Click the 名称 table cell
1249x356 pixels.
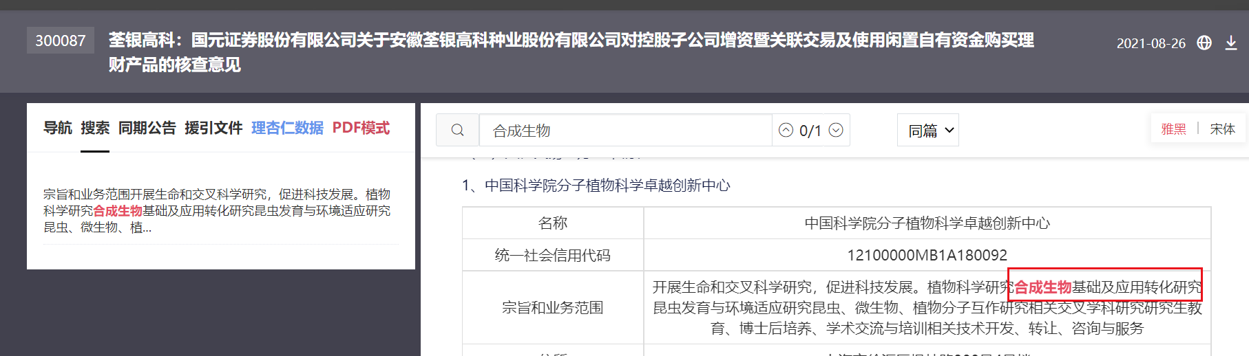point(553,223)
